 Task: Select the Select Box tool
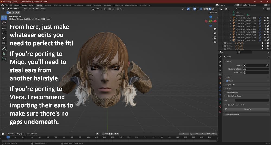(4, 18)
